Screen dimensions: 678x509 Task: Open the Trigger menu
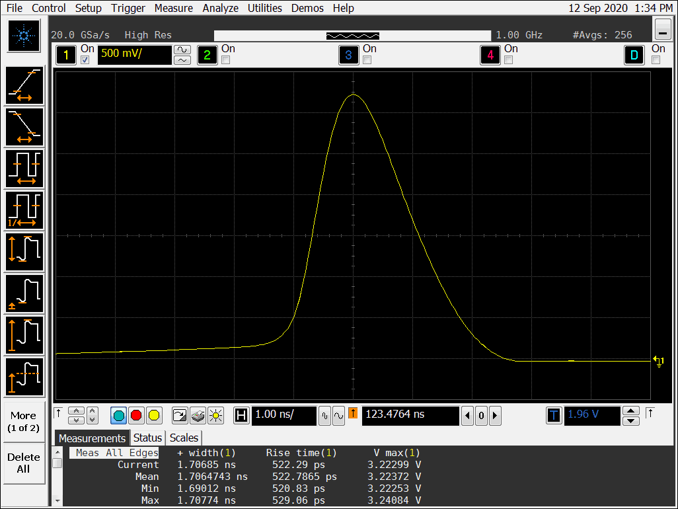pos(128,8)
